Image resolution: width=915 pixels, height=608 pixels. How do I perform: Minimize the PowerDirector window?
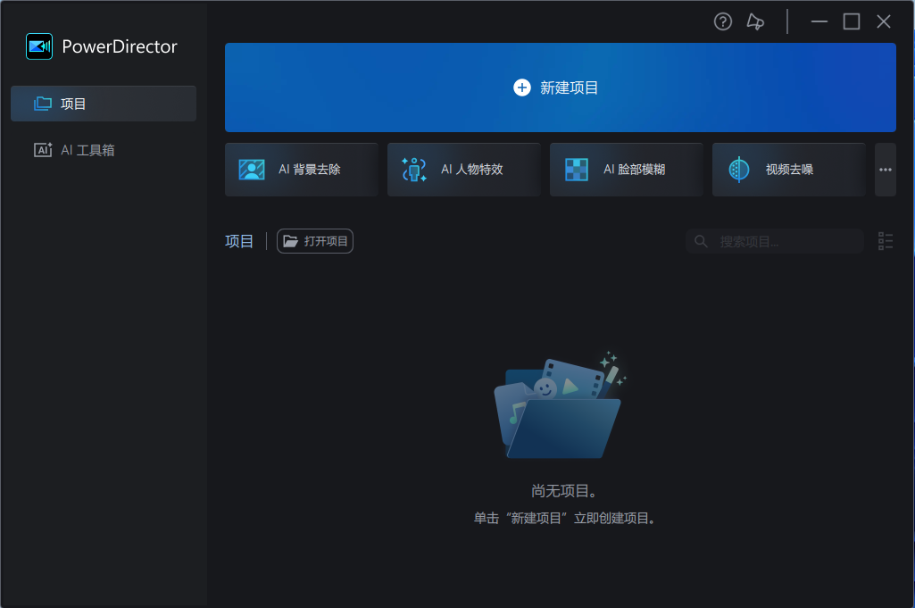point(819,22)
